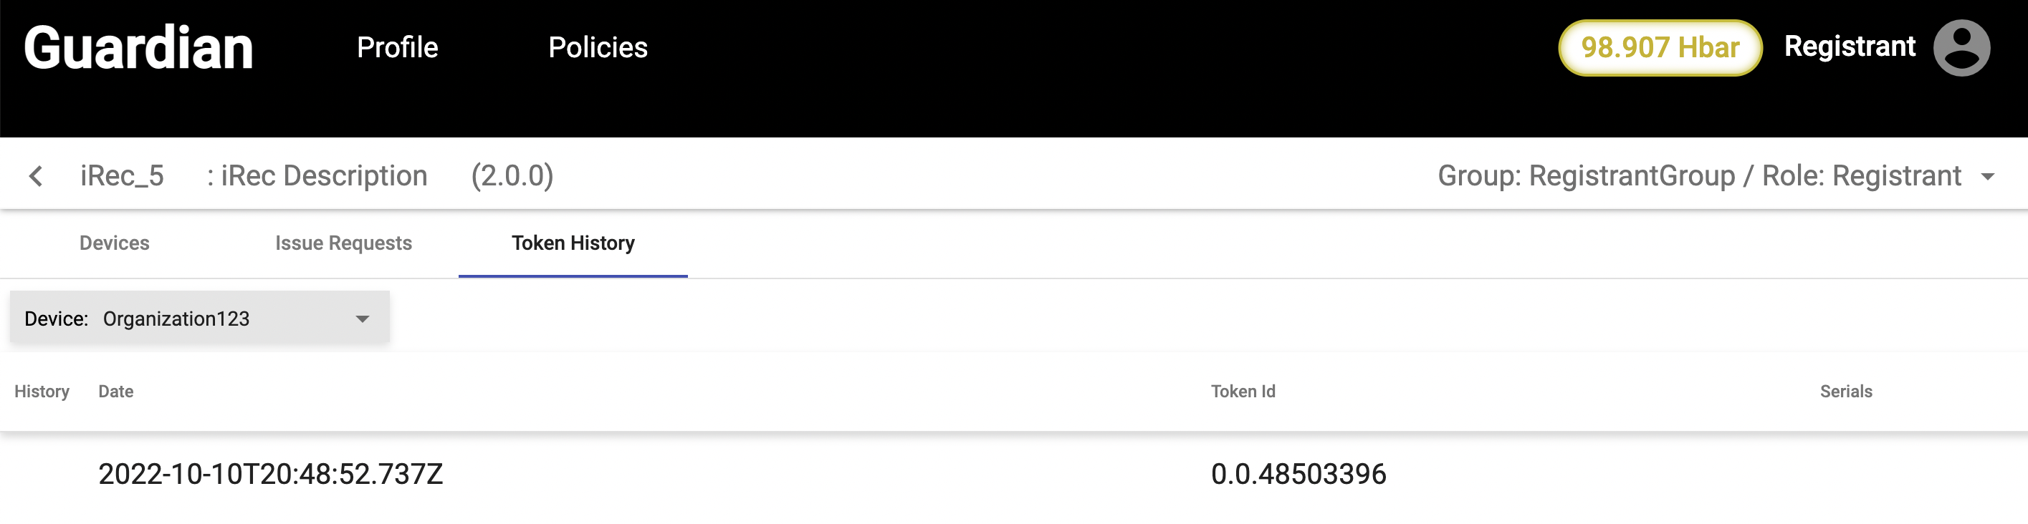The image size is (2028, 524).
Task: Open the user account avatar icon
Action: (x=1961, y=48)
